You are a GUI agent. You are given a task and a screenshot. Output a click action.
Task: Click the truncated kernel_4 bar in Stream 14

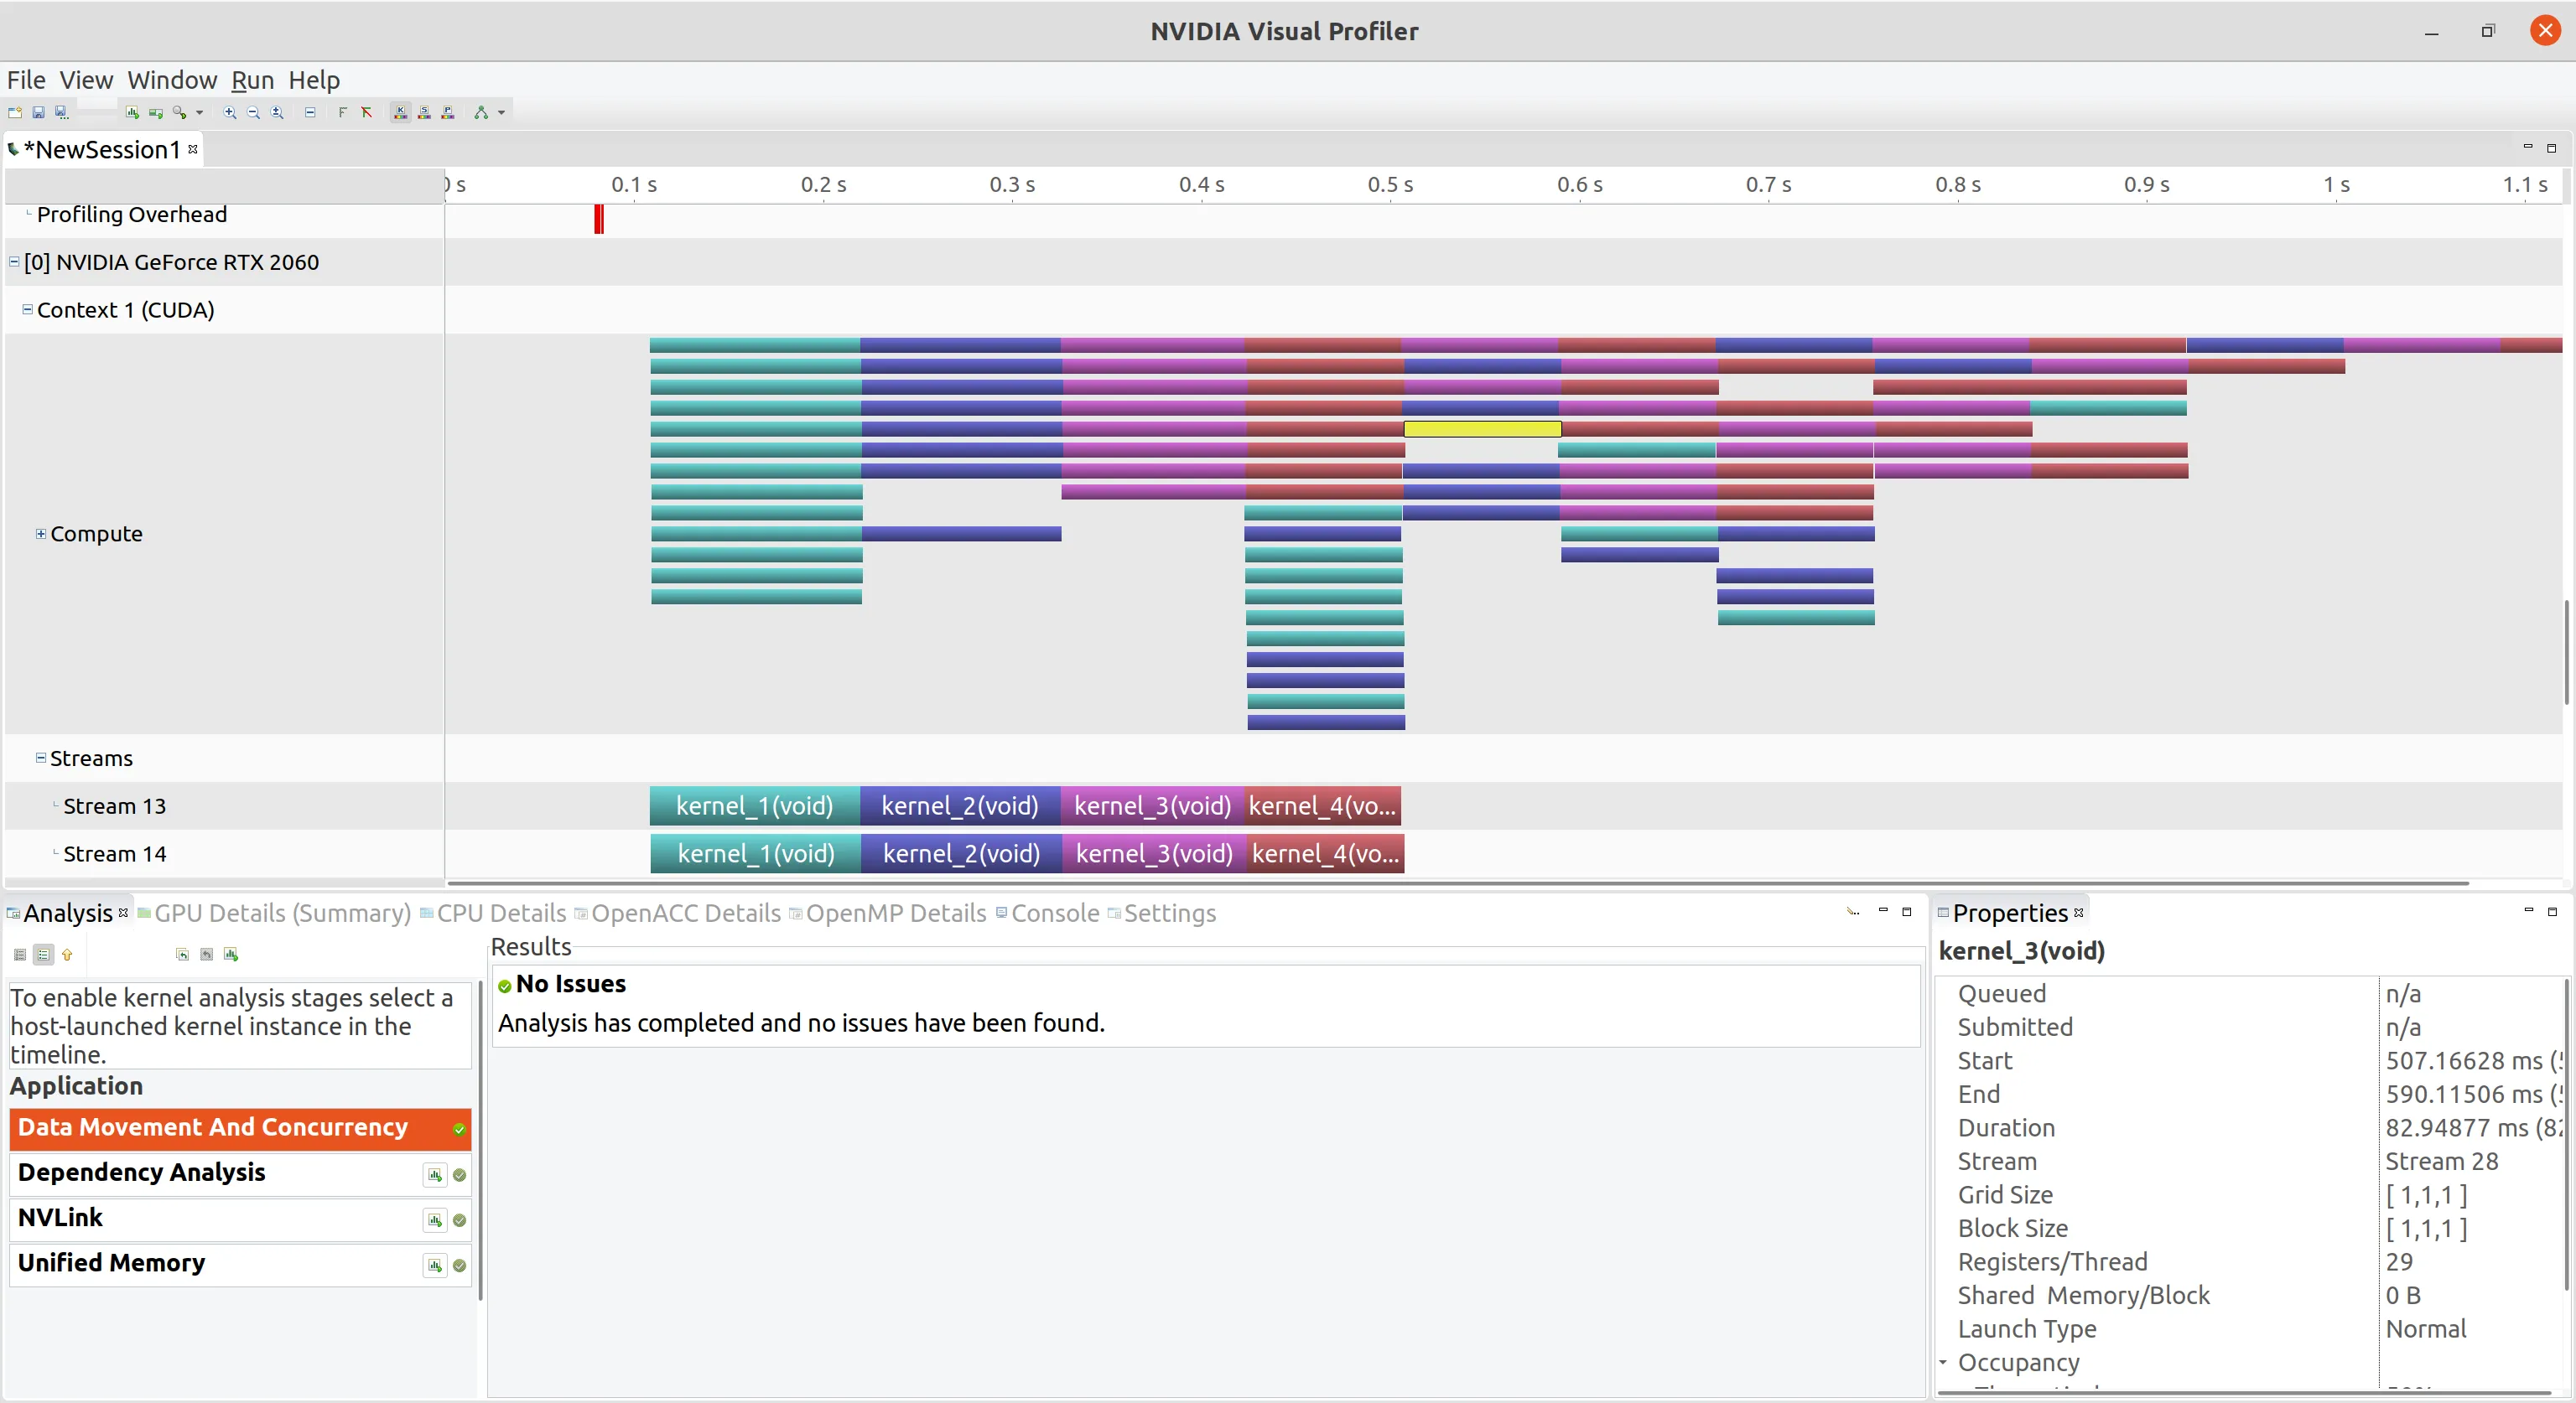pyautogui.click(x=1325, y=854)
